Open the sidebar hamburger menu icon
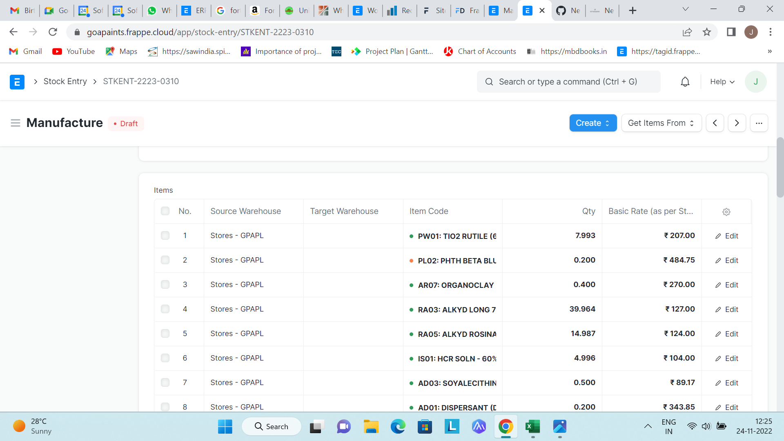The width and height of the screenshot is (784, 441). tap(16, 123)
